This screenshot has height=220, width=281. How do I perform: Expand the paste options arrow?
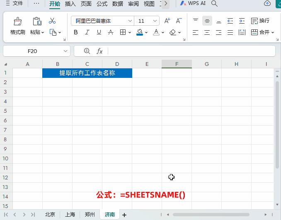tap(43, 32)
